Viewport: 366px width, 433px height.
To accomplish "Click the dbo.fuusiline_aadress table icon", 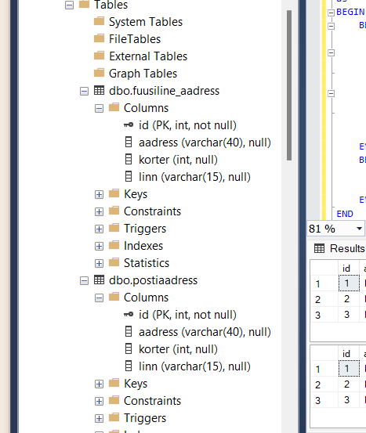I will (x=99, y=90).
